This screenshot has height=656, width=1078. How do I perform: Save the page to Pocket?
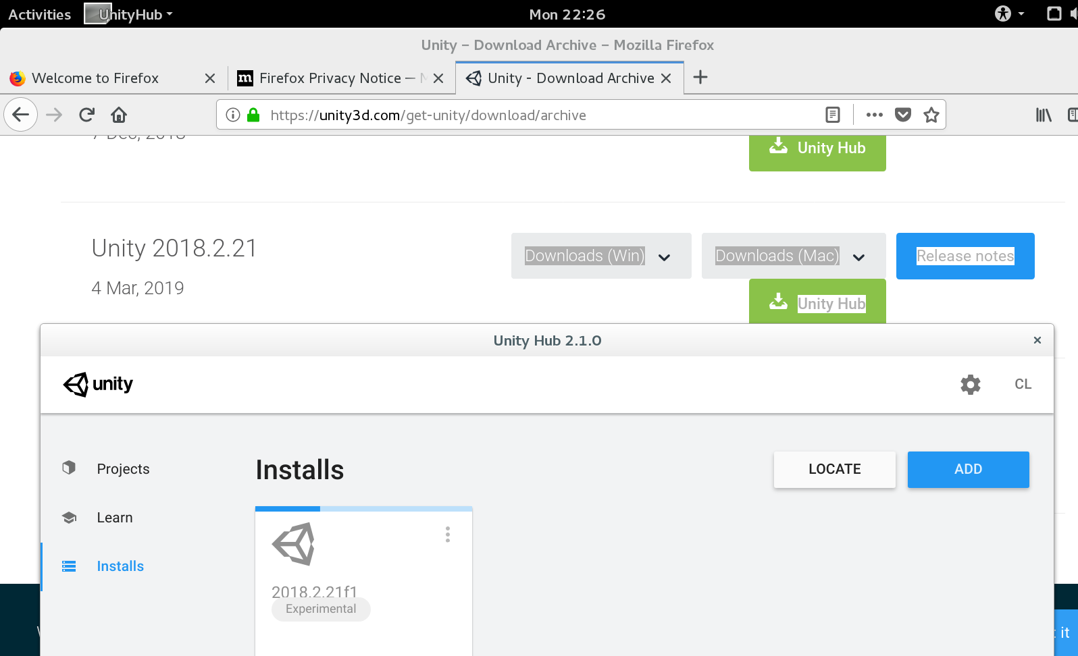[903, 115]
